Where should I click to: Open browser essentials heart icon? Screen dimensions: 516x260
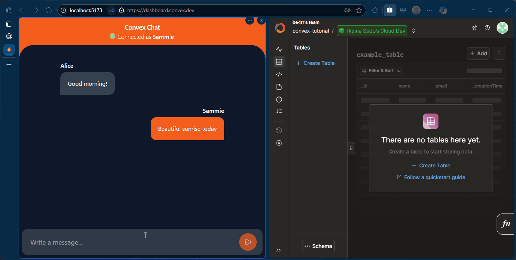pos(403,10)
